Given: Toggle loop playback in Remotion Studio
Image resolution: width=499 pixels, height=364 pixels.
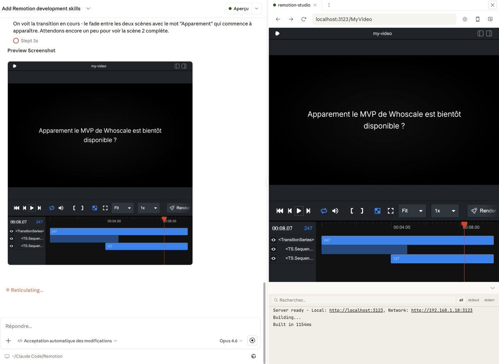Looking at the screenshot, I should [x=324, y=211].
